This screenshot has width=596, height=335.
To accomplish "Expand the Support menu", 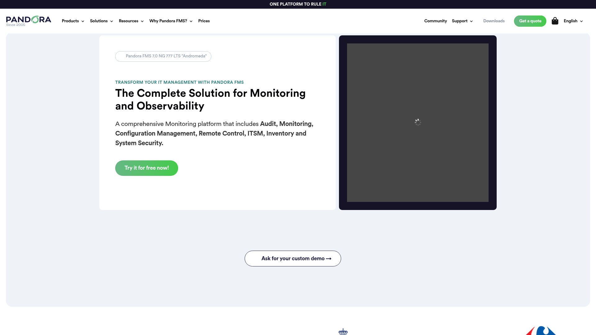I will click(x=462, y=21).
